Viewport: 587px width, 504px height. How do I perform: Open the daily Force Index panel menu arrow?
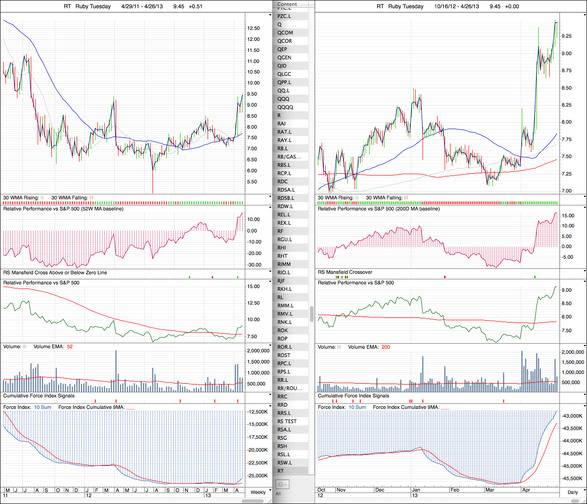(585, 407)
